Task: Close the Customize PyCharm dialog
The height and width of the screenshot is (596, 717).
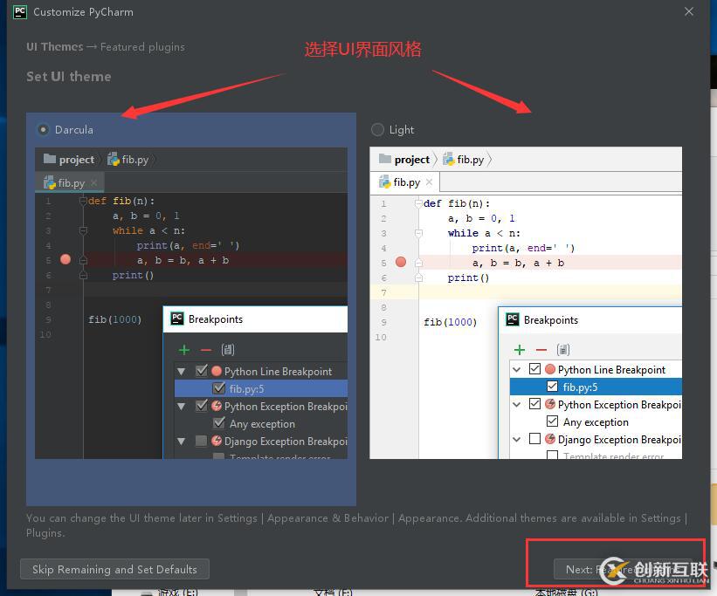Action: pos(689,11)
